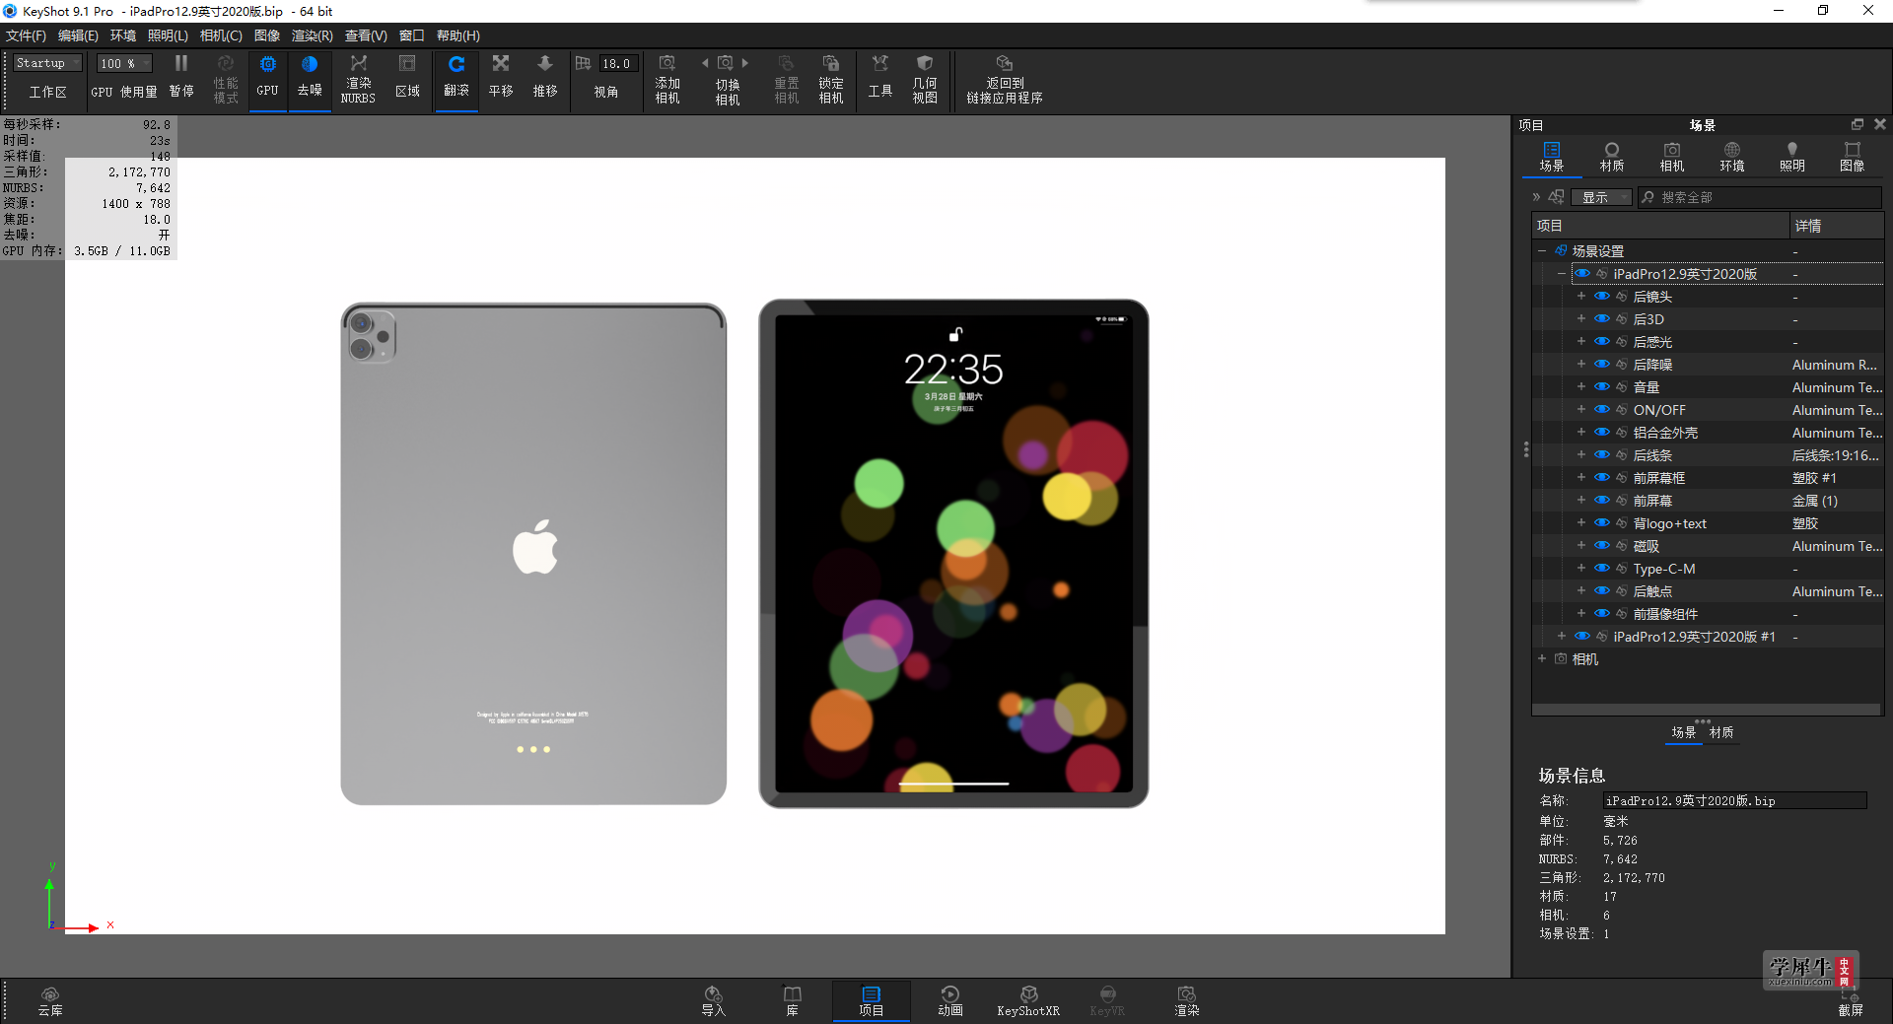Screen dimensions: 1893x1024
Task: Click the search box 搜索全部
Action: pyautogui.click(x=1760, y=198)
